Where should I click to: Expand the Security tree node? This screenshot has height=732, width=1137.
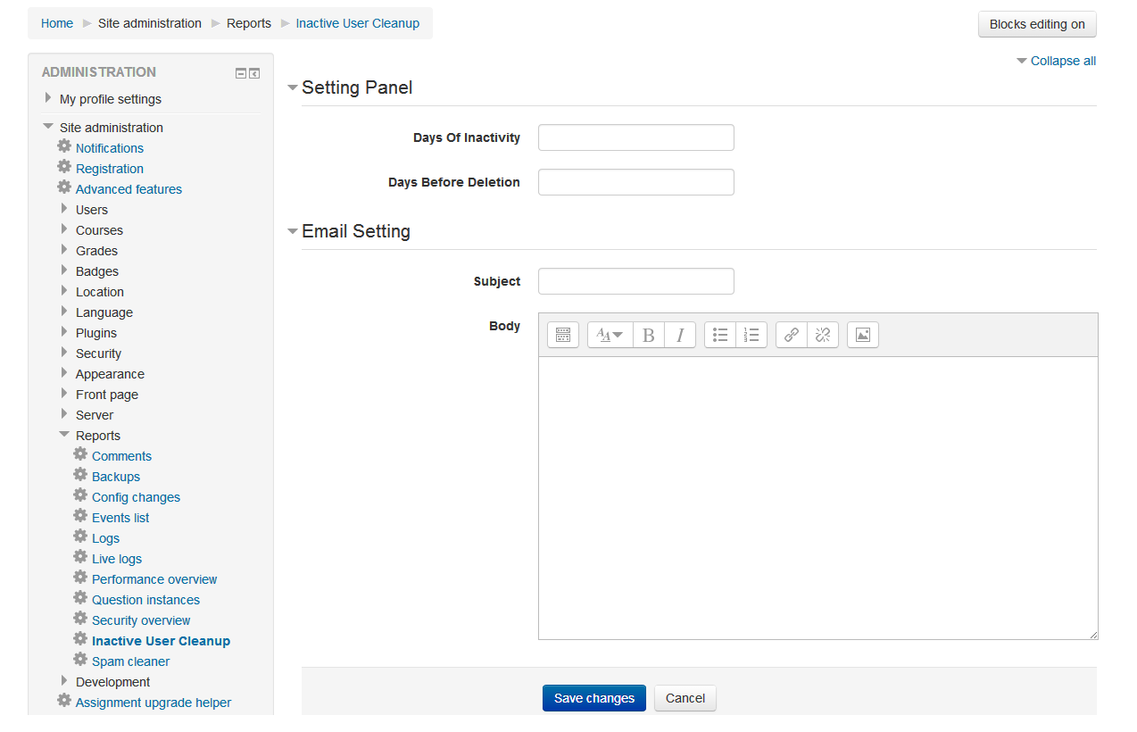pos(64,353)
